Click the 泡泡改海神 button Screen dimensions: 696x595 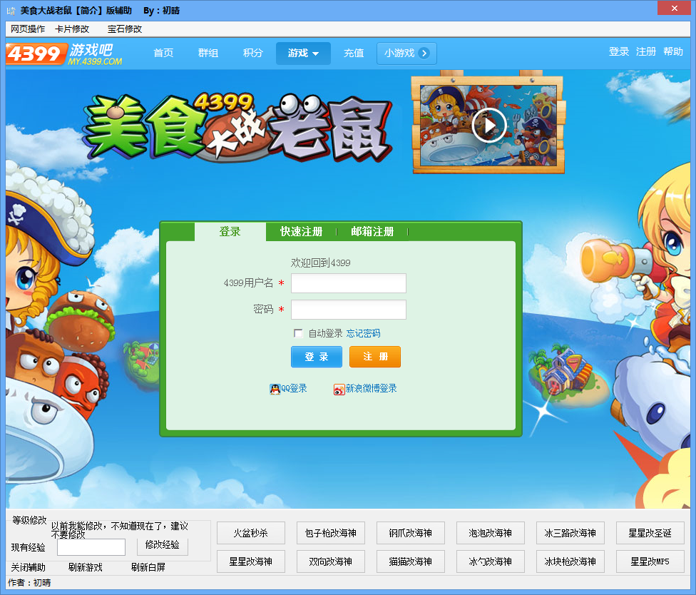[491, 533]
